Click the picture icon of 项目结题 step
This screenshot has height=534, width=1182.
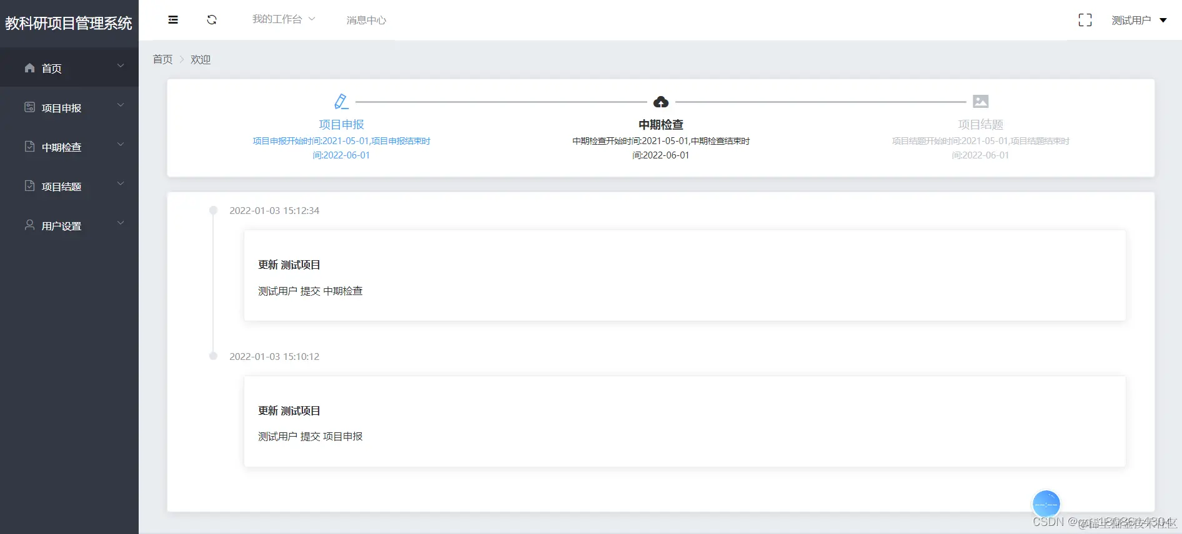981,101
